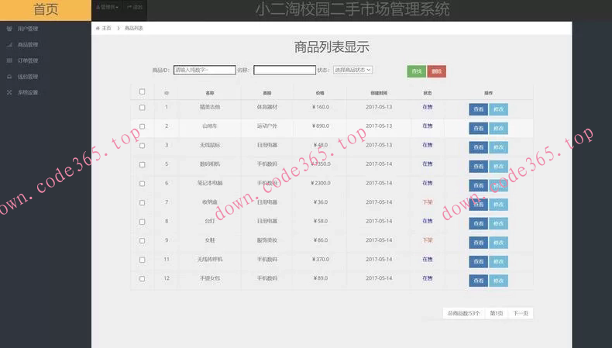Toggle the select-all checkbox in table header
This screenshot has width=612, height=348.
point(142,91)
